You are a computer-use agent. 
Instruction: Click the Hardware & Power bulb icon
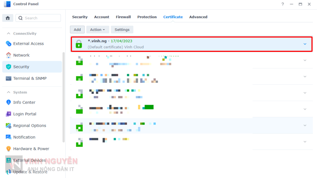[x=8, y=149]
